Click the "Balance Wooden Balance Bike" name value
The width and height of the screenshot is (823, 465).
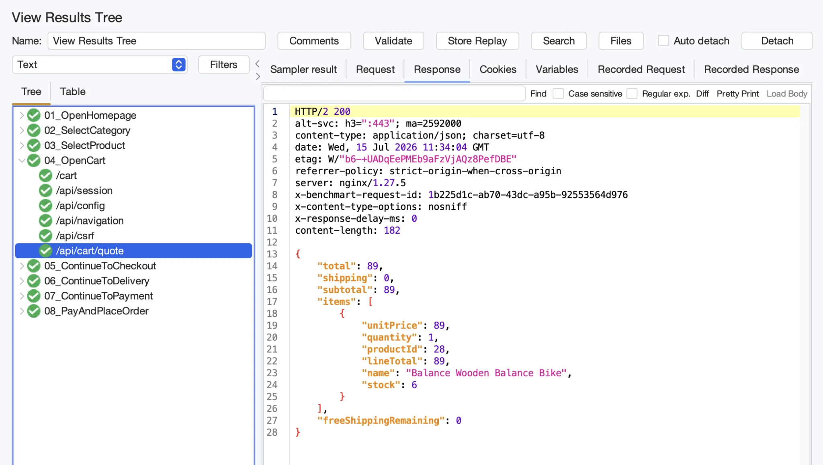486,373
